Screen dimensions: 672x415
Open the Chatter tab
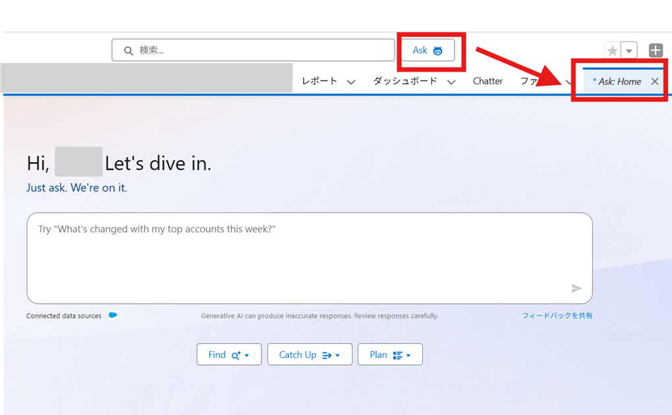488,81
